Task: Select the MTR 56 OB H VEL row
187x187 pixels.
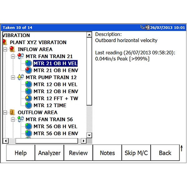Action: click(55, 127)
